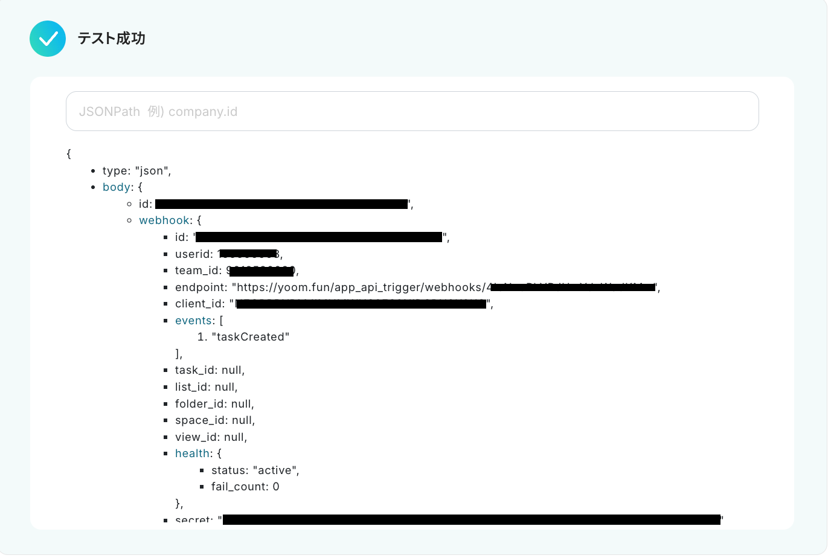Select the team_id value row

(x=236, y=271)
